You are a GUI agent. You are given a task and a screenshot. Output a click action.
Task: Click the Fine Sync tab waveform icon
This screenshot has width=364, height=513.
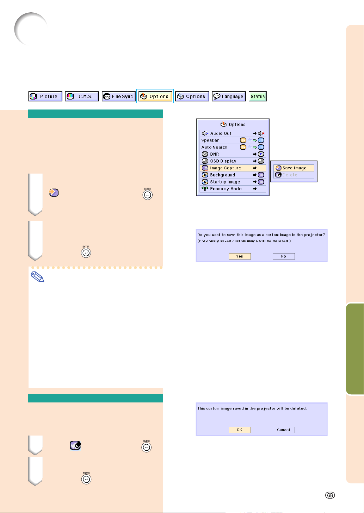pos(107,96)
